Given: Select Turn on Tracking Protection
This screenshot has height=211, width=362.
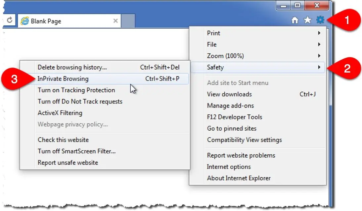Looking at the screenshot, I should click(x=105, y=90).
